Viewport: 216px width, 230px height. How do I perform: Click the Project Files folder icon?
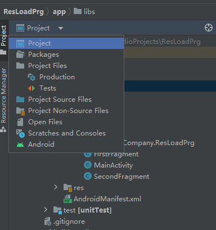coord(20,66)
